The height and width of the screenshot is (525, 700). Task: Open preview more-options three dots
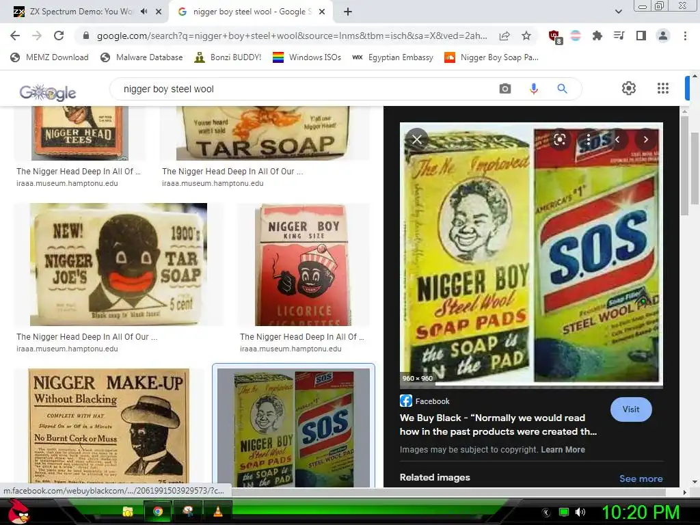pos(589,139)
